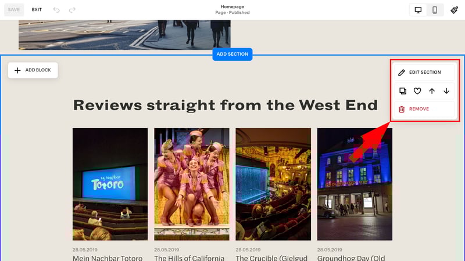Click the Save button

14,9
